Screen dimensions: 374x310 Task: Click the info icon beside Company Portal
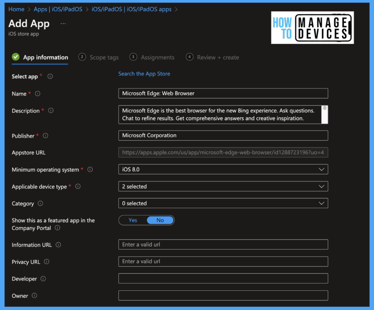coord(57,228)
